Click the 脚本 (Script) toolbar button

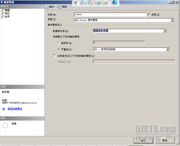[x=50, y=7]
